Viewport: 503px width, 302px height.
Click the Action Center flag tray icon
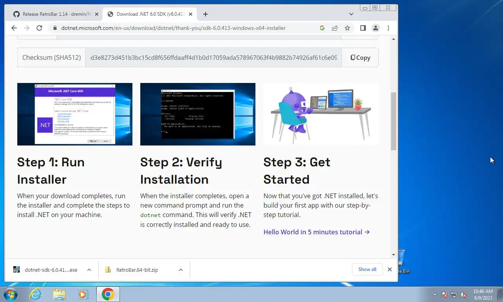444,295
